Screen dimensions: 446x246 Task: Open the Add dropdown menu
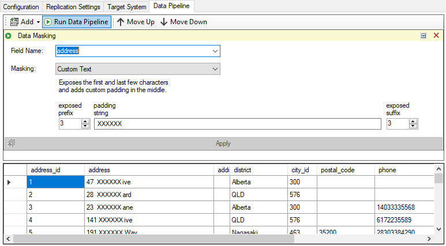pos(38,22)
